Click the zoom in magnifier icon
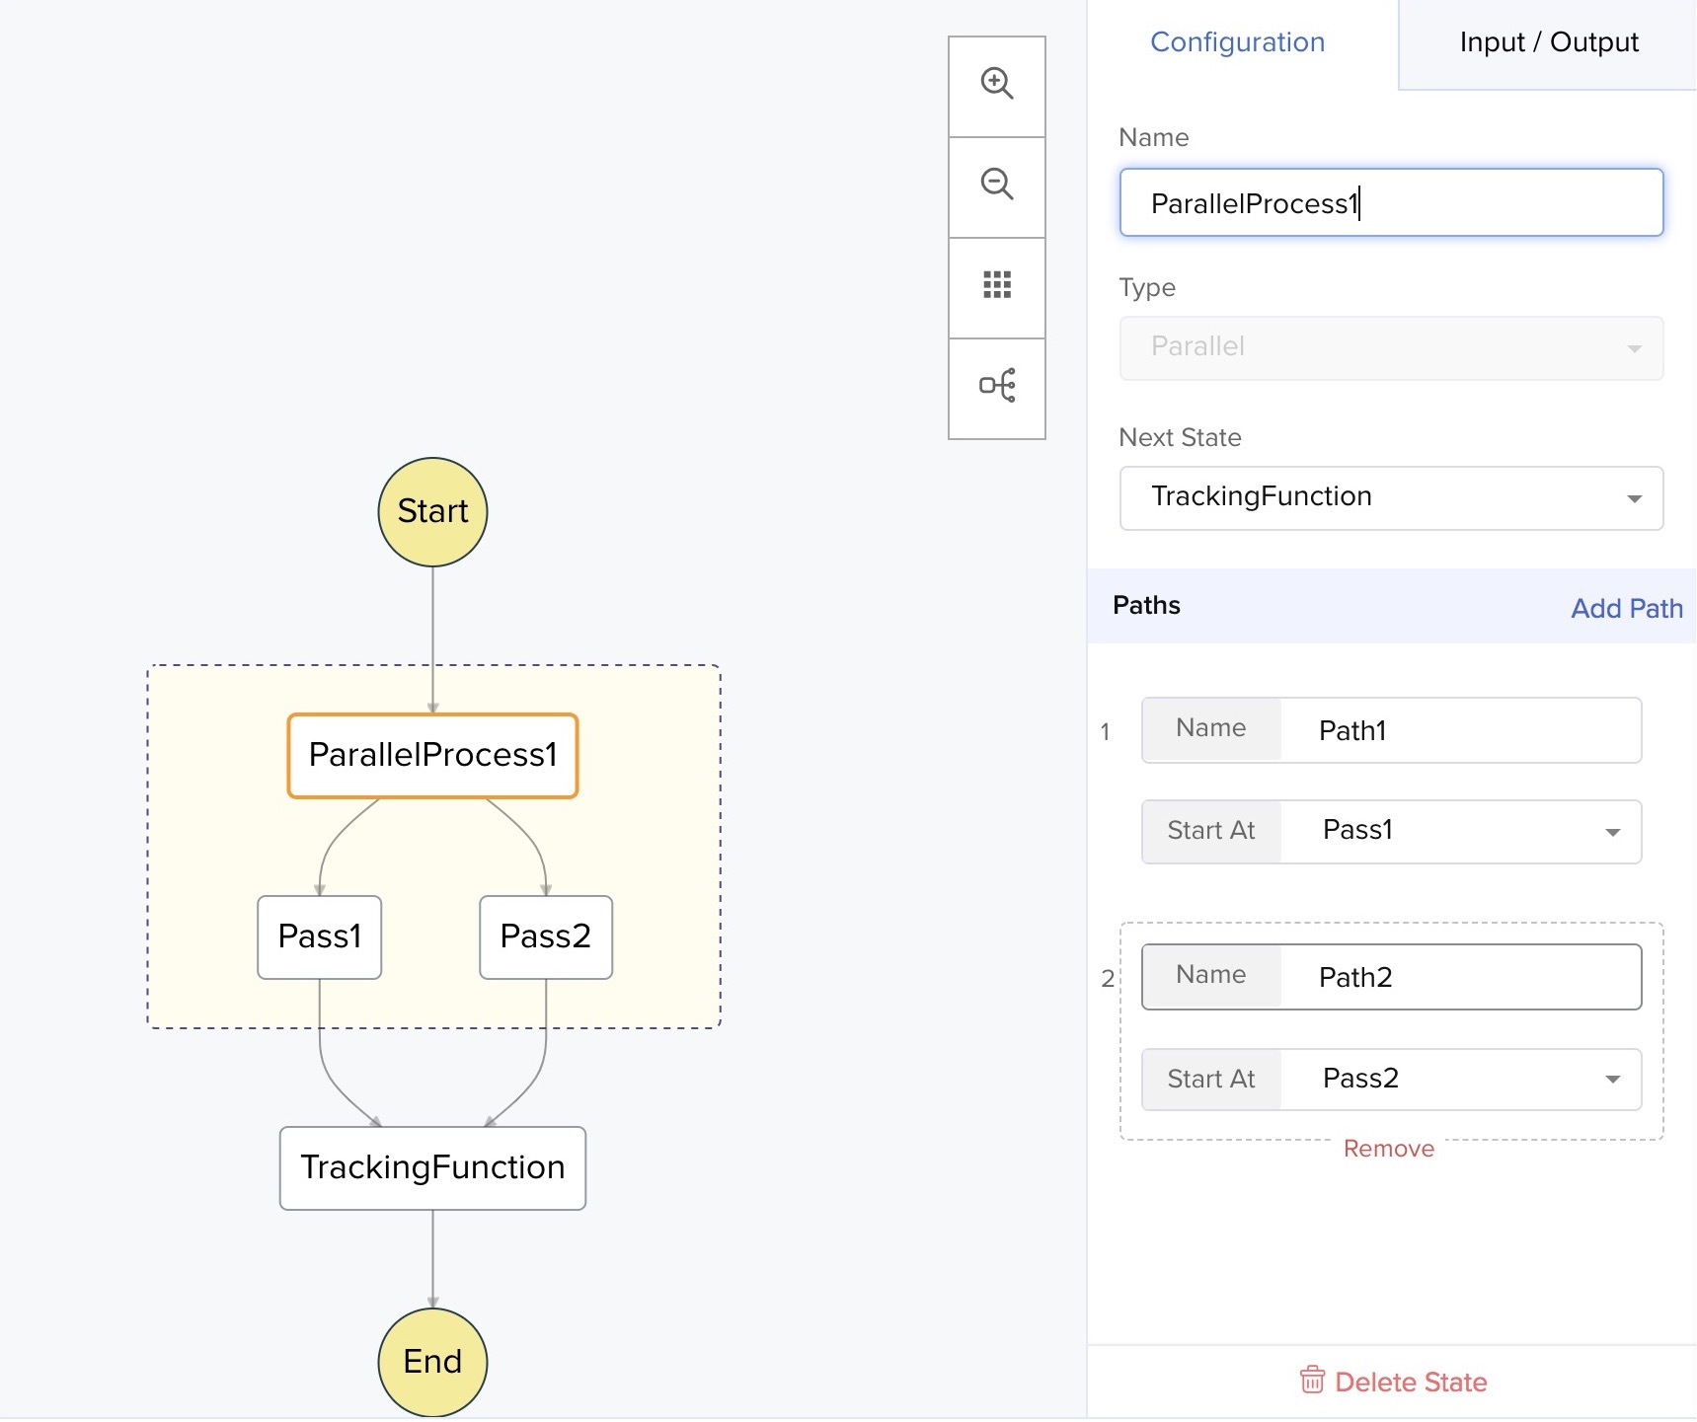Screen dimensions: 1697x1422 click(996, 85)
